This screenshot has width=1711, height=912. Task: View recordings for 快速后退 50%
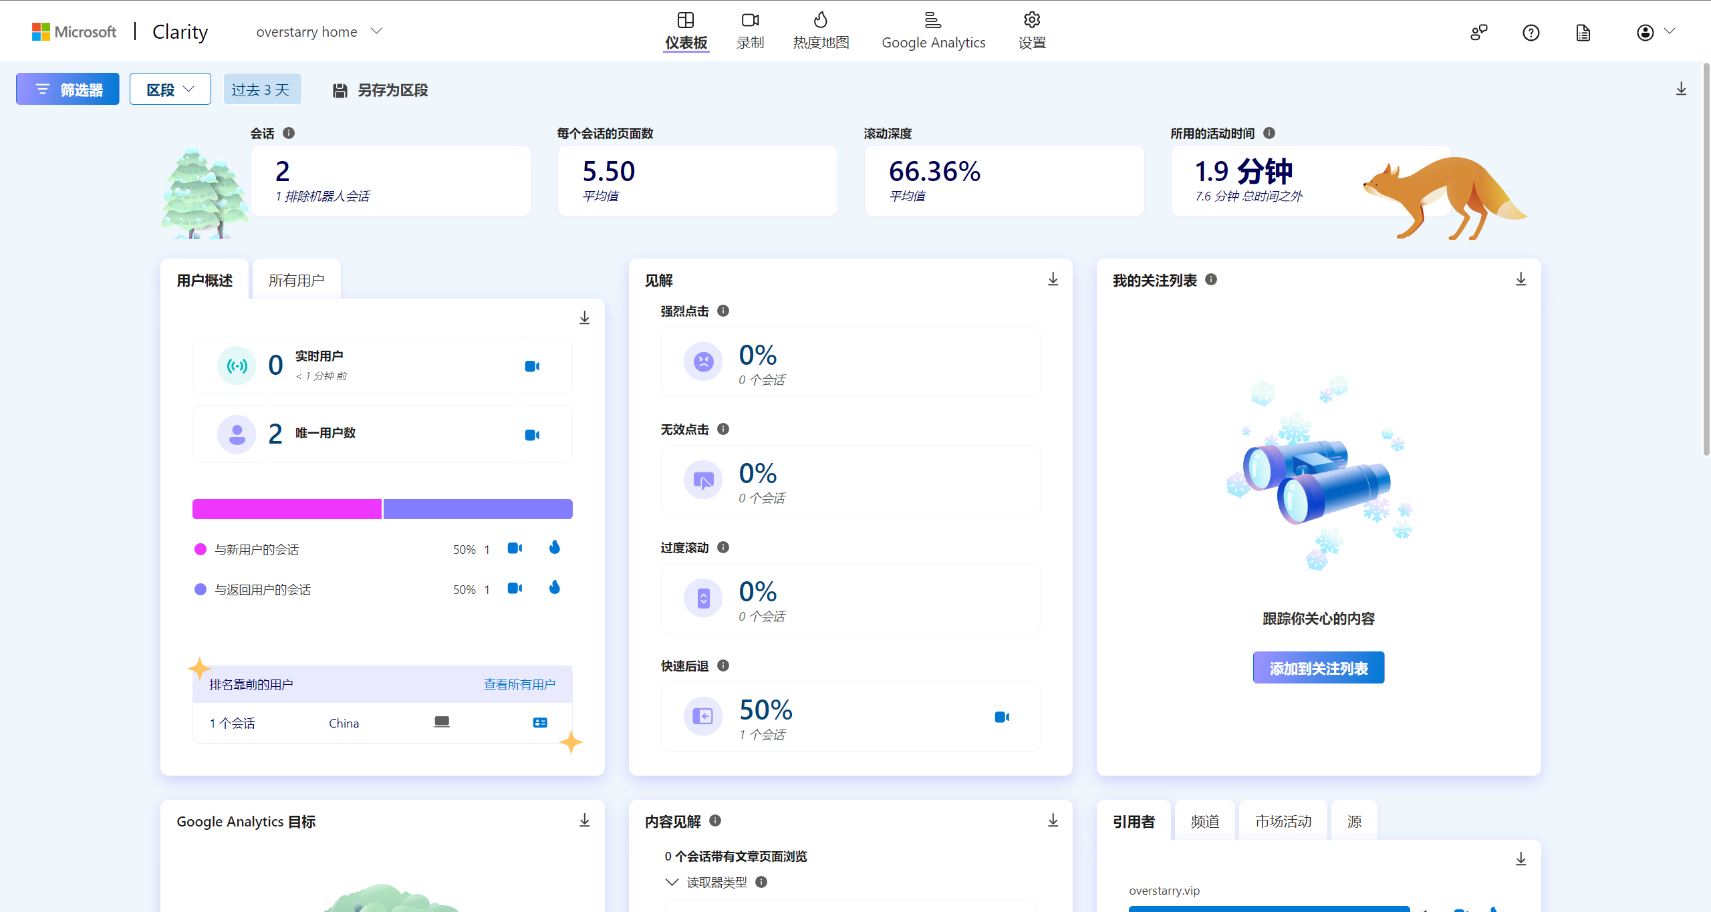[x=1003, y=717]
